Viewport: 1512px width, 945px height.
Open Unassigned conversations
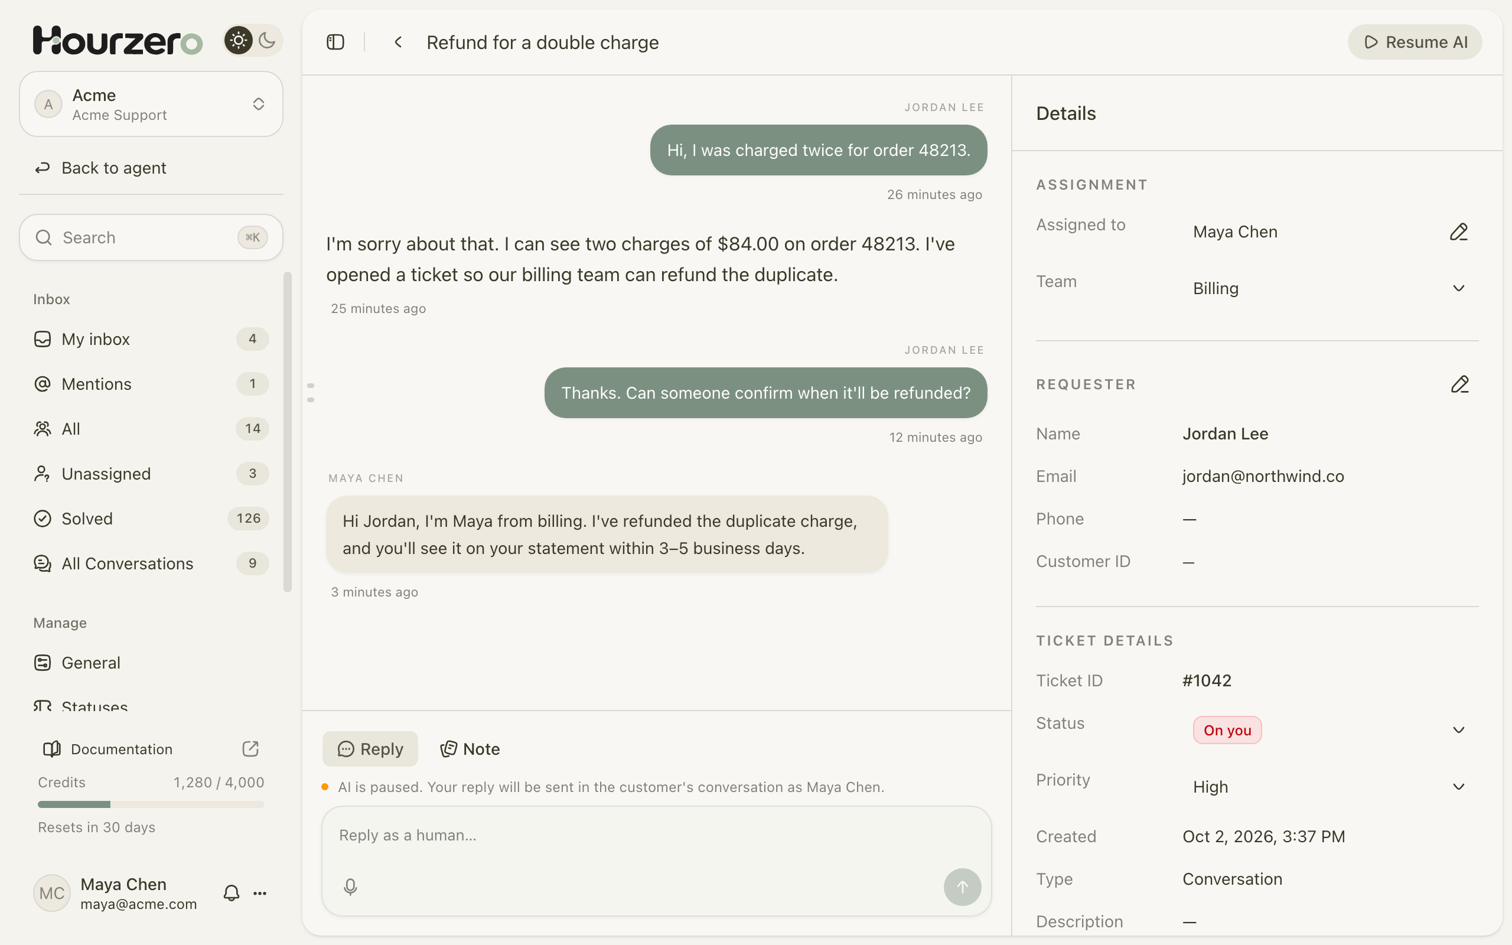(151, 474)
